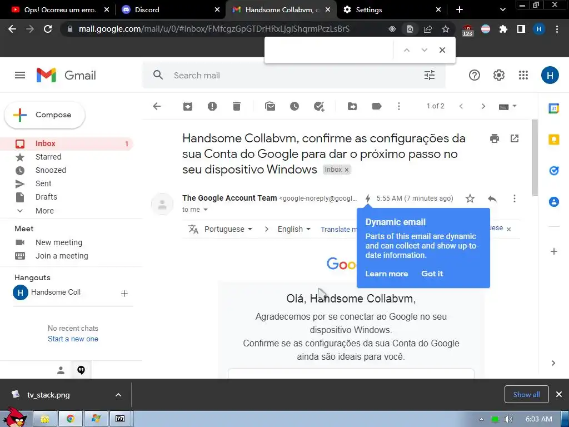
Task: Open the message's three-dot More menu
Action: [514, 198]
